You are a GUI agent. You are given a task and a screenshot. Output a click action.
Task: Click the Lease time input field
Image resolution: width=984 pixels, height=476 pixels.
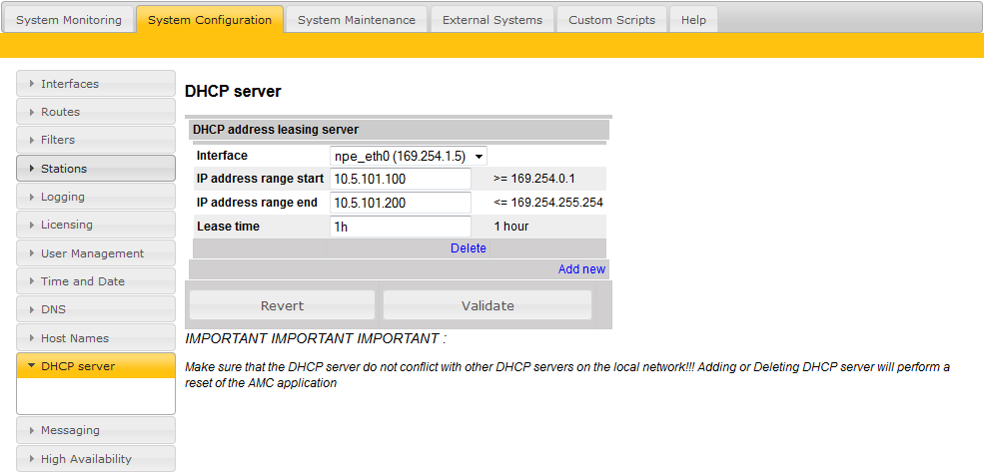(x=401, y=227)
